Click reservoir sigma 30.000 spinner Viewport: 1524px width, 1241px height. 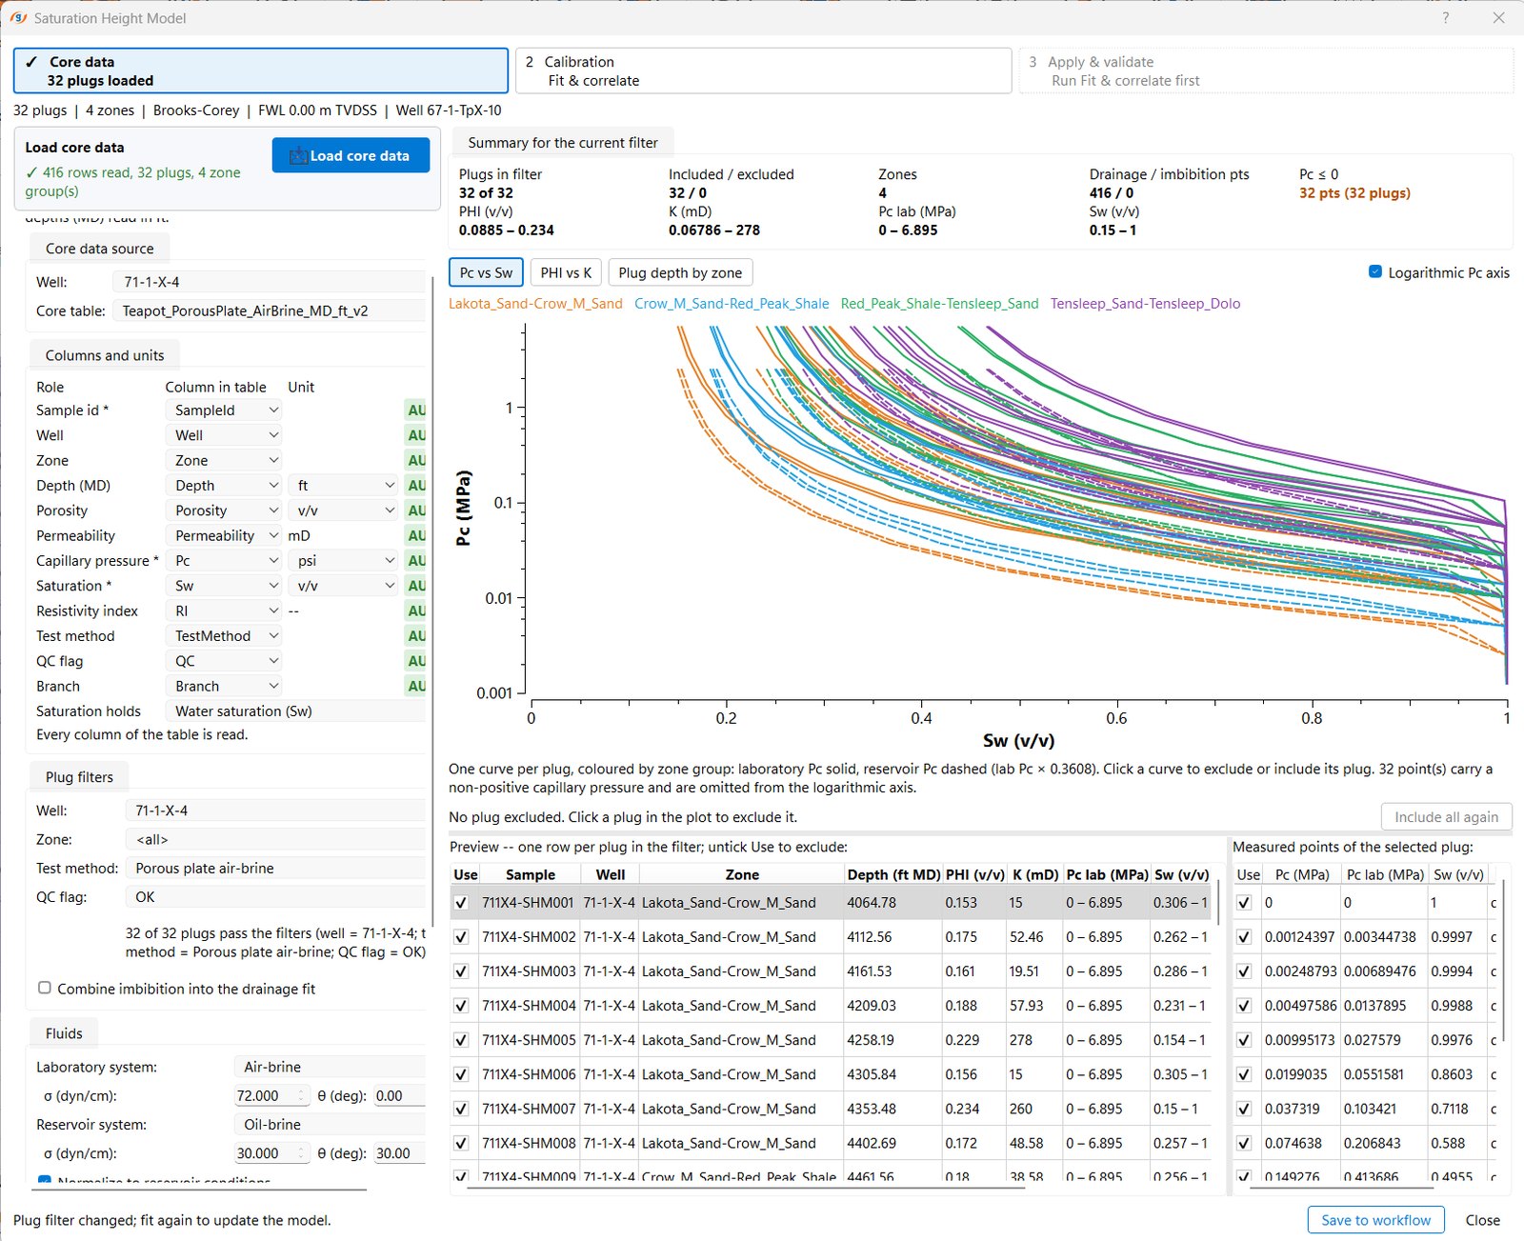click(x=271, y=1153)
